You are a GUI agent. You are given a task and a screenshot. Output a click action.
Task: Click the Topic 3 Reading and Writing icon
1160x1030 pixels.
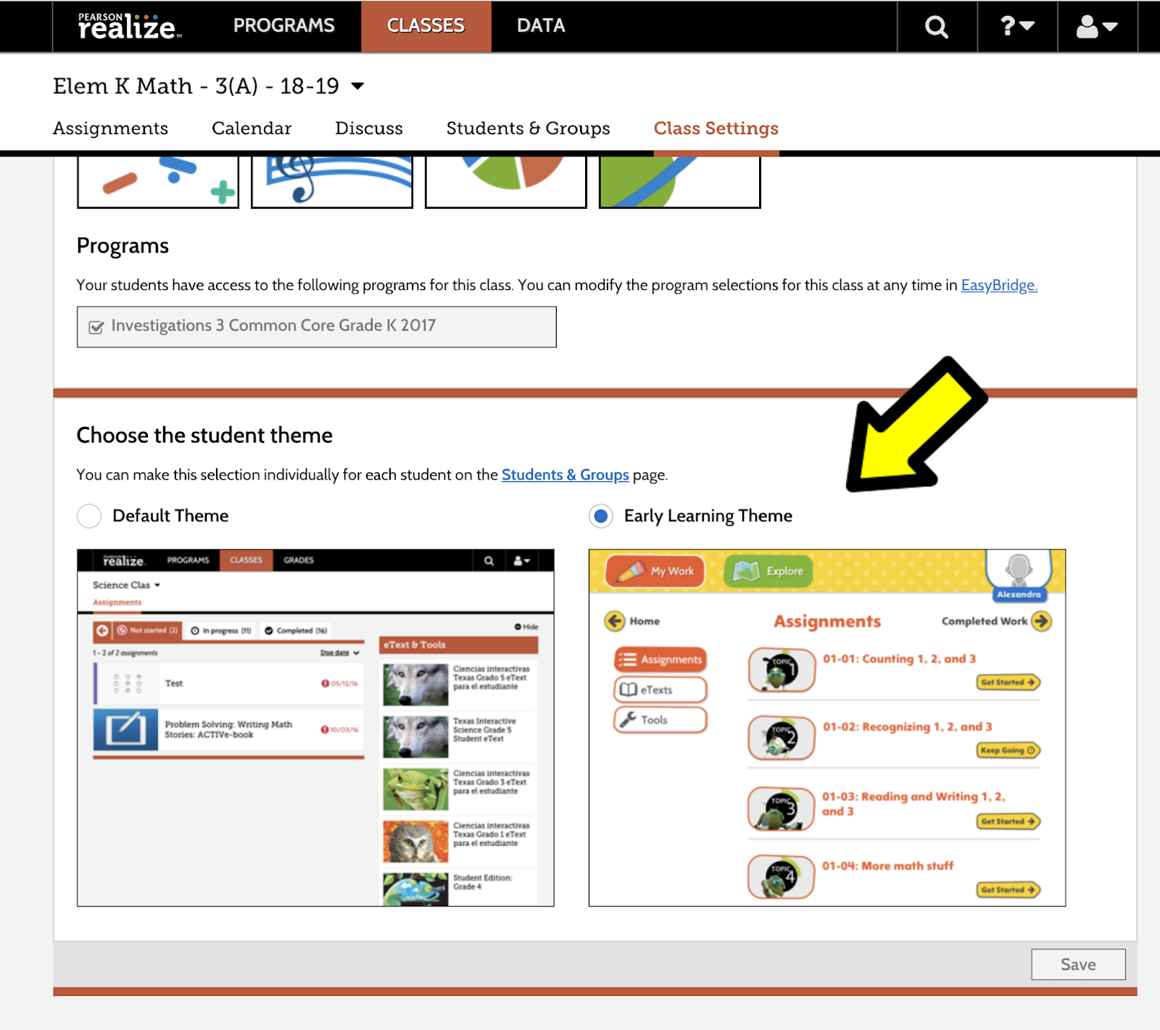coord(782,808)
